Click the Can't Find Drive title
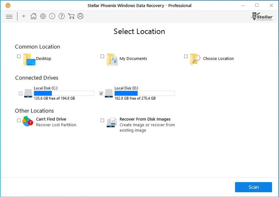Viewport: 279px width, 197px height. (x=51, y=119)
